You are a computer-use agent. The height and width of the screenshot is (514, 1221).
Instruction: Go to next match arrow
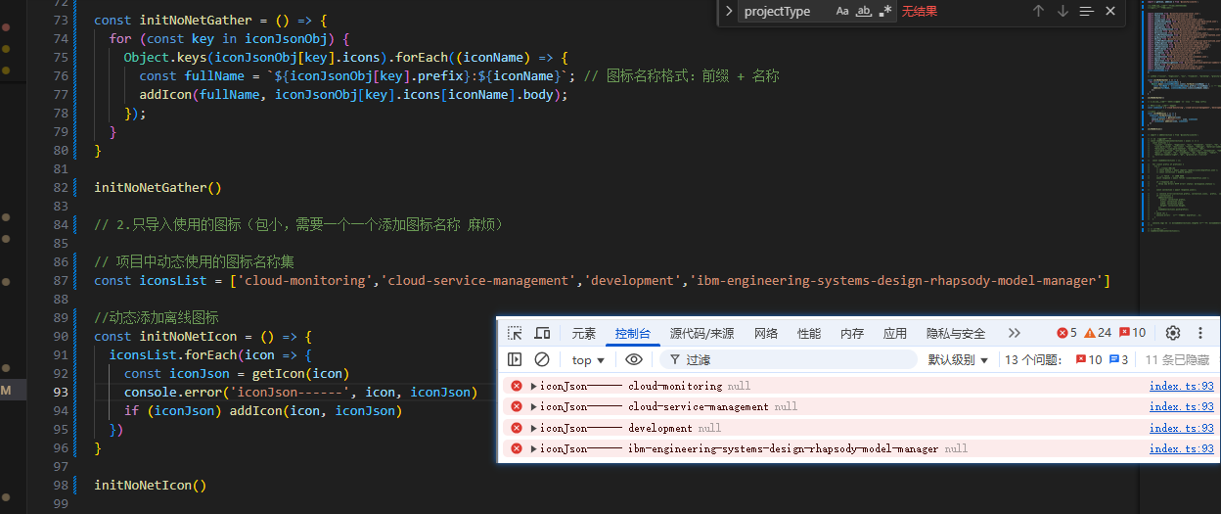tap(1063, 11)
